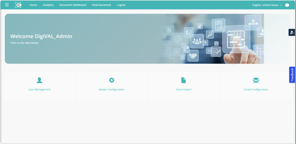Open the Feedback side tab
This screenshot has height=144, width=296.
coord(292,75)
